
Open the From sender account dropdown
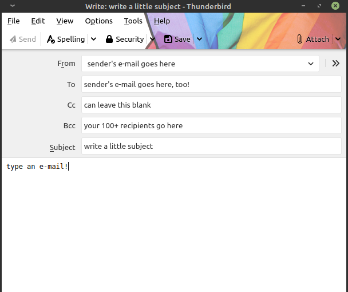(200, 64)
